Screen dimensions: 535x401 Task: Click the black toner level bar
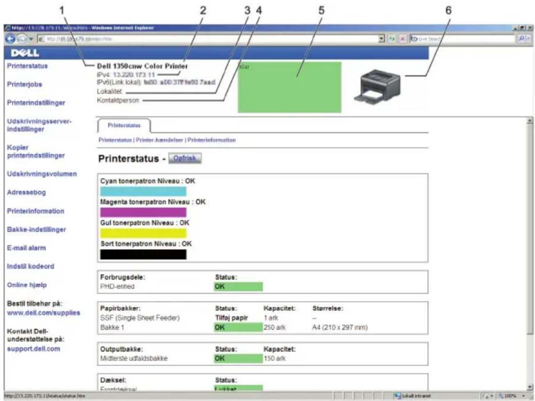click(x=143, y=255)
